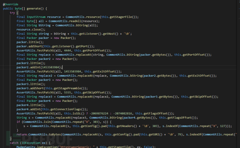The height and width of the screenshot is (148, 240).
Task: Click the value '-2074082816'
Action: pyautogui.click(x=122, y=114)
